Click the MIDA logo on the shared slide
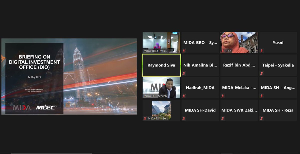 tap(22, 108)
